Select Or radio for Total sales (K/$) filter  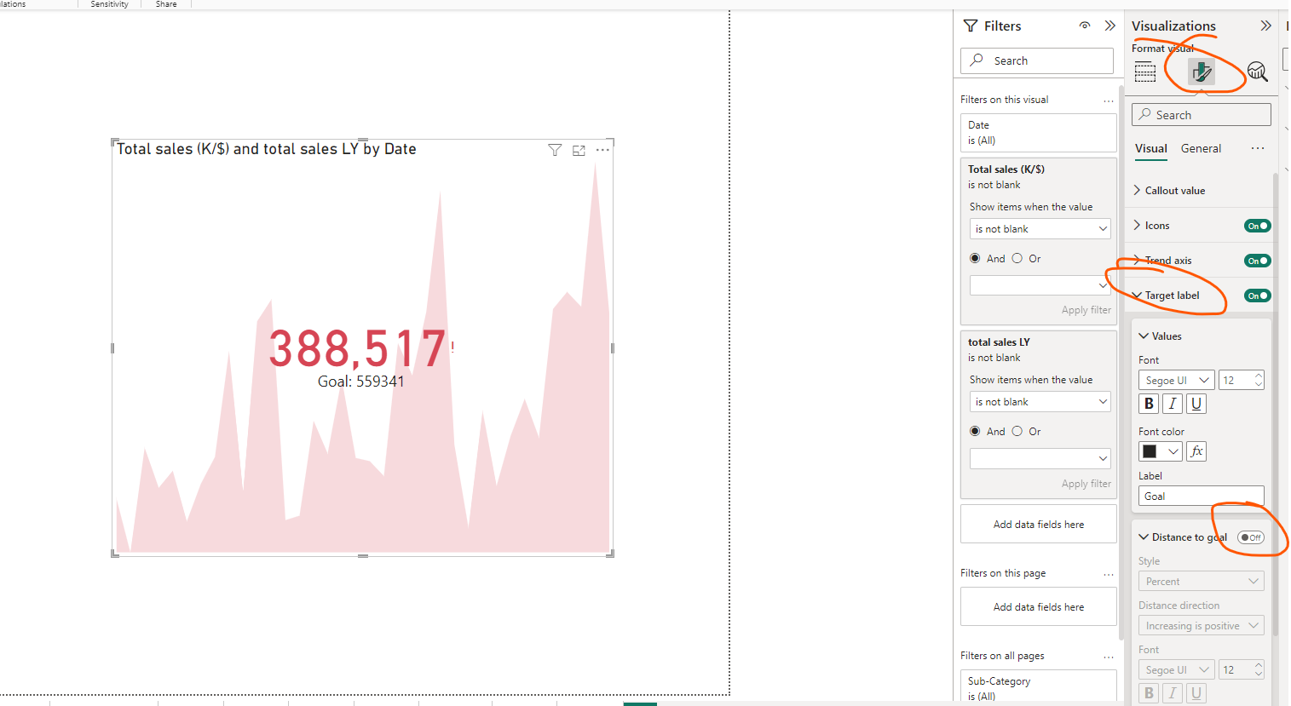point(1017,258)
